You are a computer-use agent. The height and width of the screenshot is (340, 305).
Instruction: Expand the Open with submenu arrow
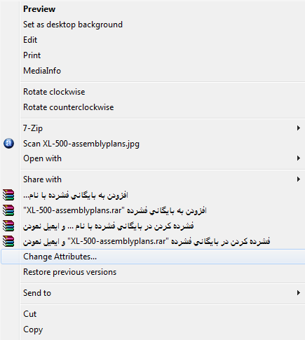(x=299, y=158)
